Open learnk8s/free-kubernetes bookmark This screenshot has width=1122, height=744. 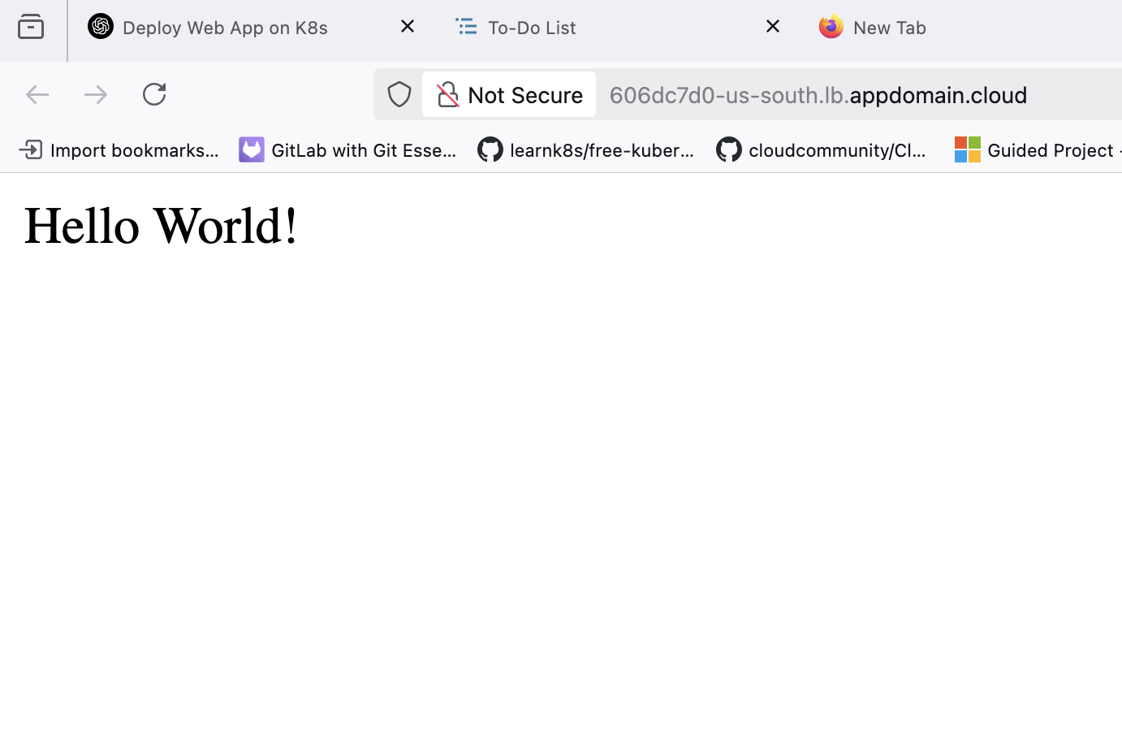[586, 150]
